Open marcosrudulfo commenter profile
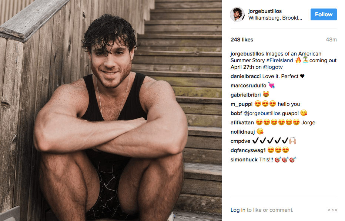Screen dimensions: 345x221 248,86
